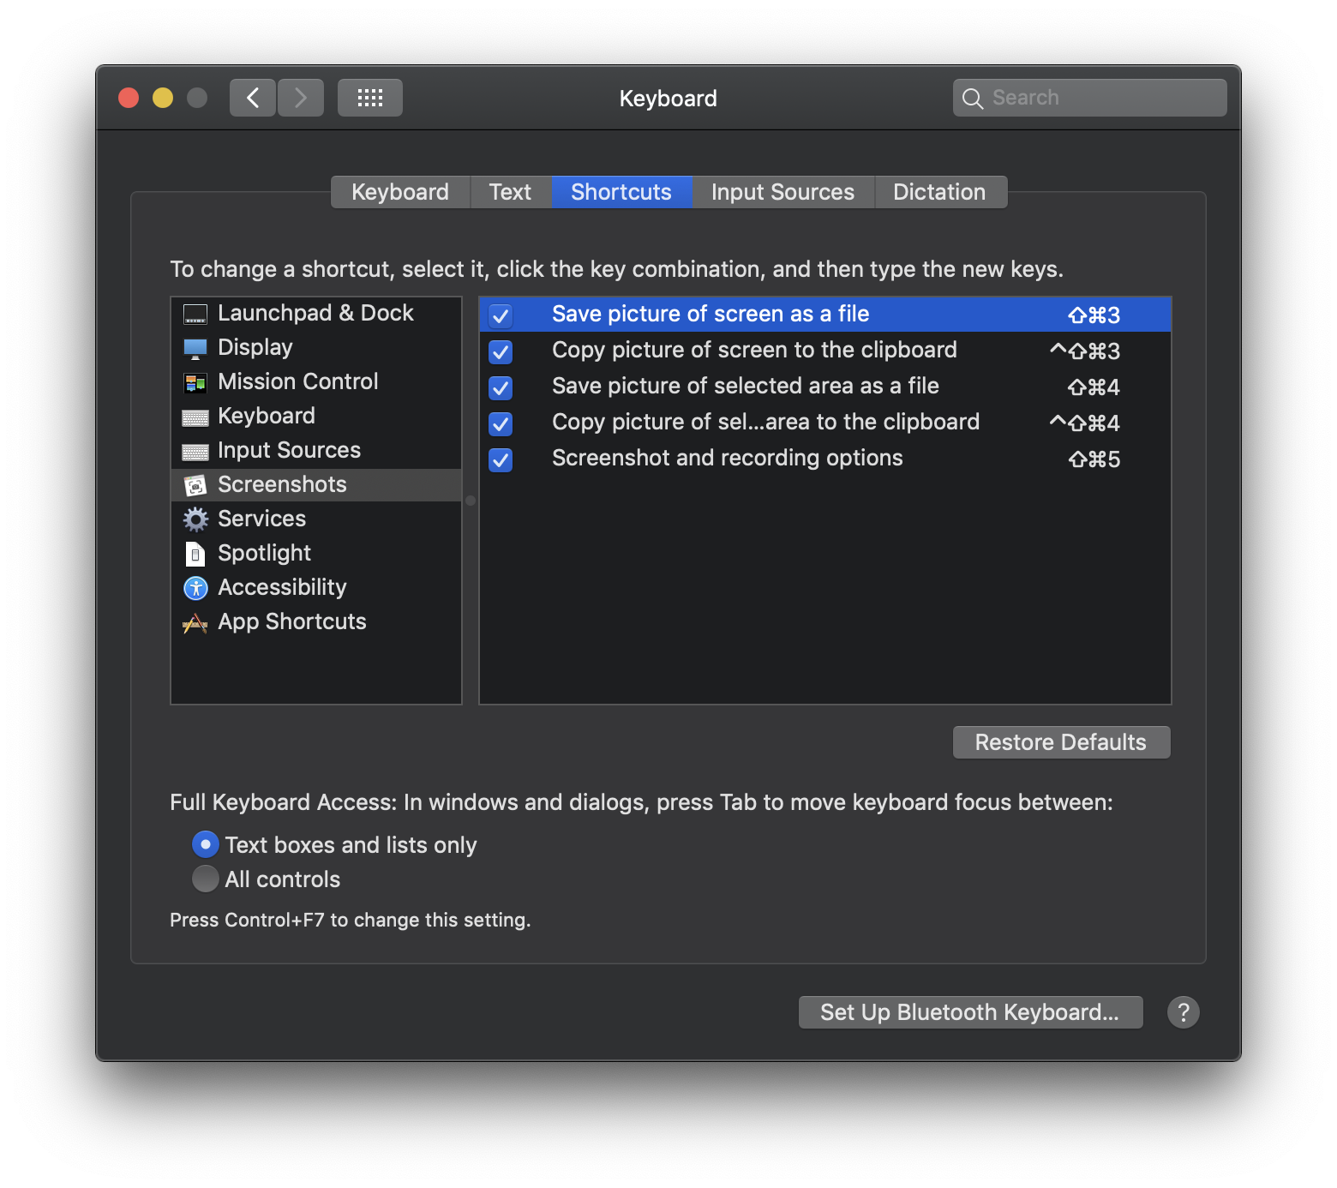Screen dimensions: 1337x1188
Task: Click the Input Sources category icon in sidebar
Action: click(195, 452)
